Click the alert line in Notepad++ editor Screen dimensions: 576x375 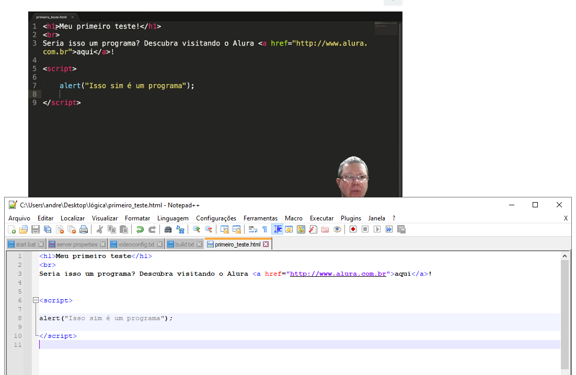106,318
